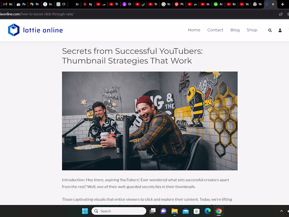
Task: Bookmark this page with the star icon
Action: click(288, 14)
